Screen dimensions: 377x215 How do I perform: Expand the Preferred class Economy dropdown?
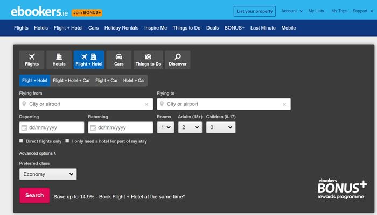48,174
